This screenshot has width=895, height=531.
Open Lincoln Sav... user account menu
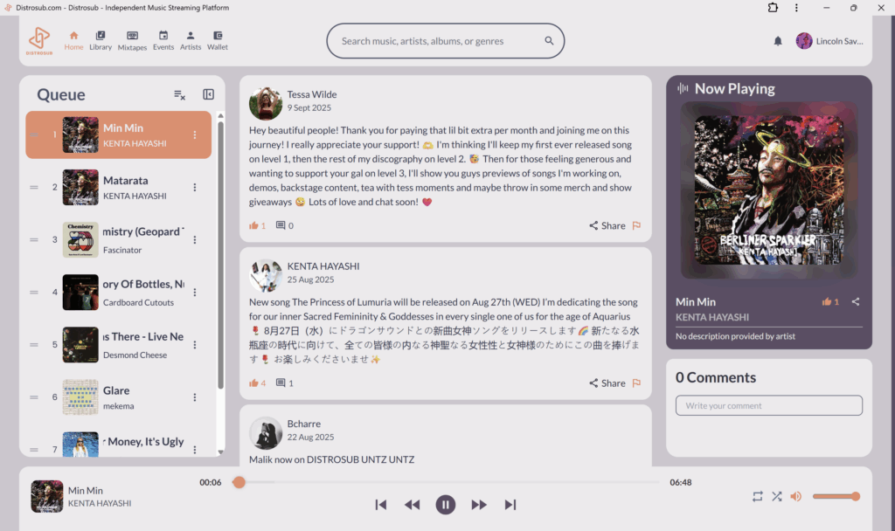(829, 41)
